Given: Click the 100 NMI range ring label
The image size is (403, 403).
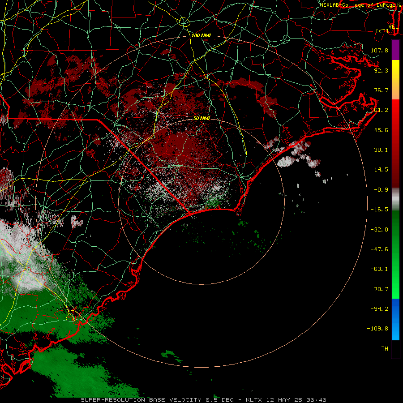Looking at the screenshot, I should (x=201, y=35).
